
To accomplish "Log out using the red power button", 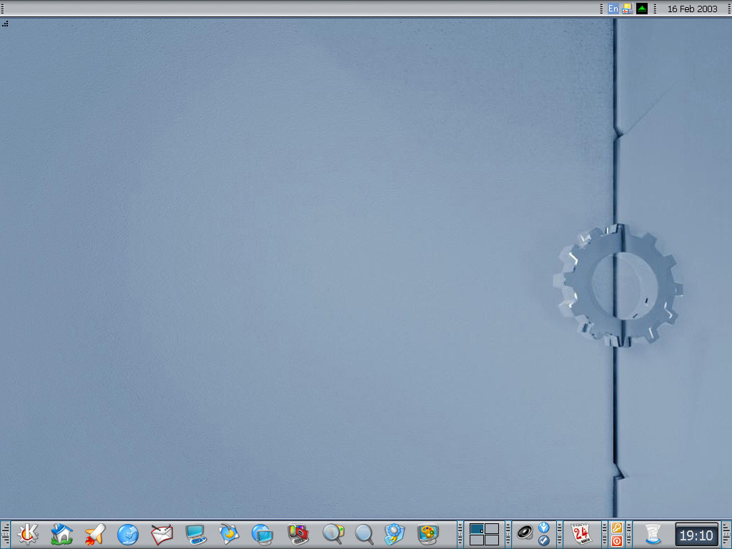I will pos(617,540).
